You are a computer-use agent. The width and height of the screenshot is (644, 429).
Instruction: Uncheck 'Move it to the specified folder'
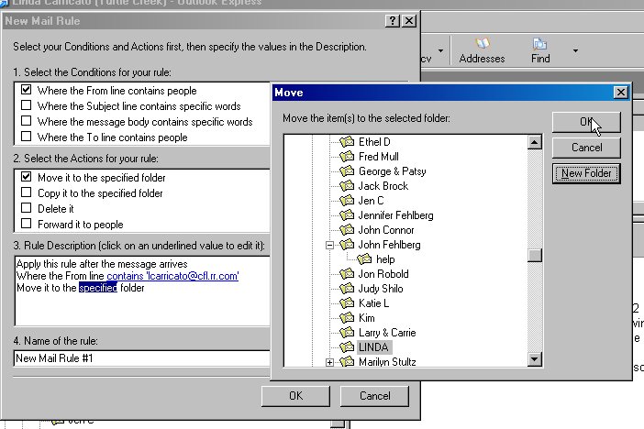pos(27,177)
